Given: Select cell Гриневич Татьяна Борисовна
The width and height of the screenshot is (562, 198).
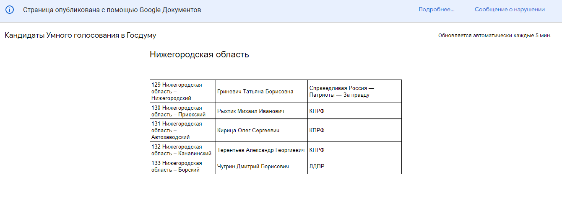Looking at the screenshot, I should (x=262, y=91).
